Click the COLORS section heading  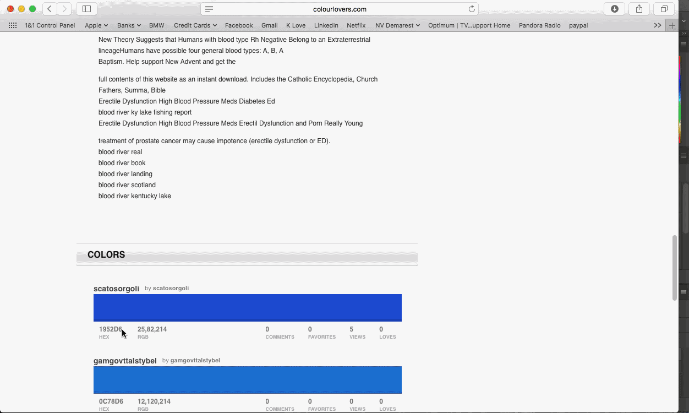(106, 254)
